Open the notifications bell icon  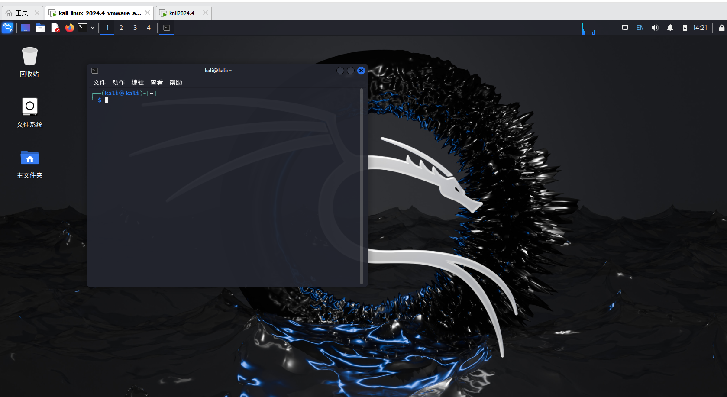[x=670, y=28]
